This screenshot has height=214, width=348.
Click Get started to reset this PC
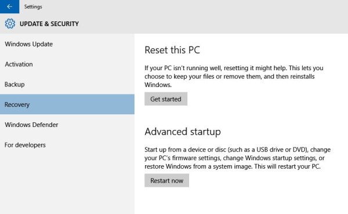(x=166, y=99)
